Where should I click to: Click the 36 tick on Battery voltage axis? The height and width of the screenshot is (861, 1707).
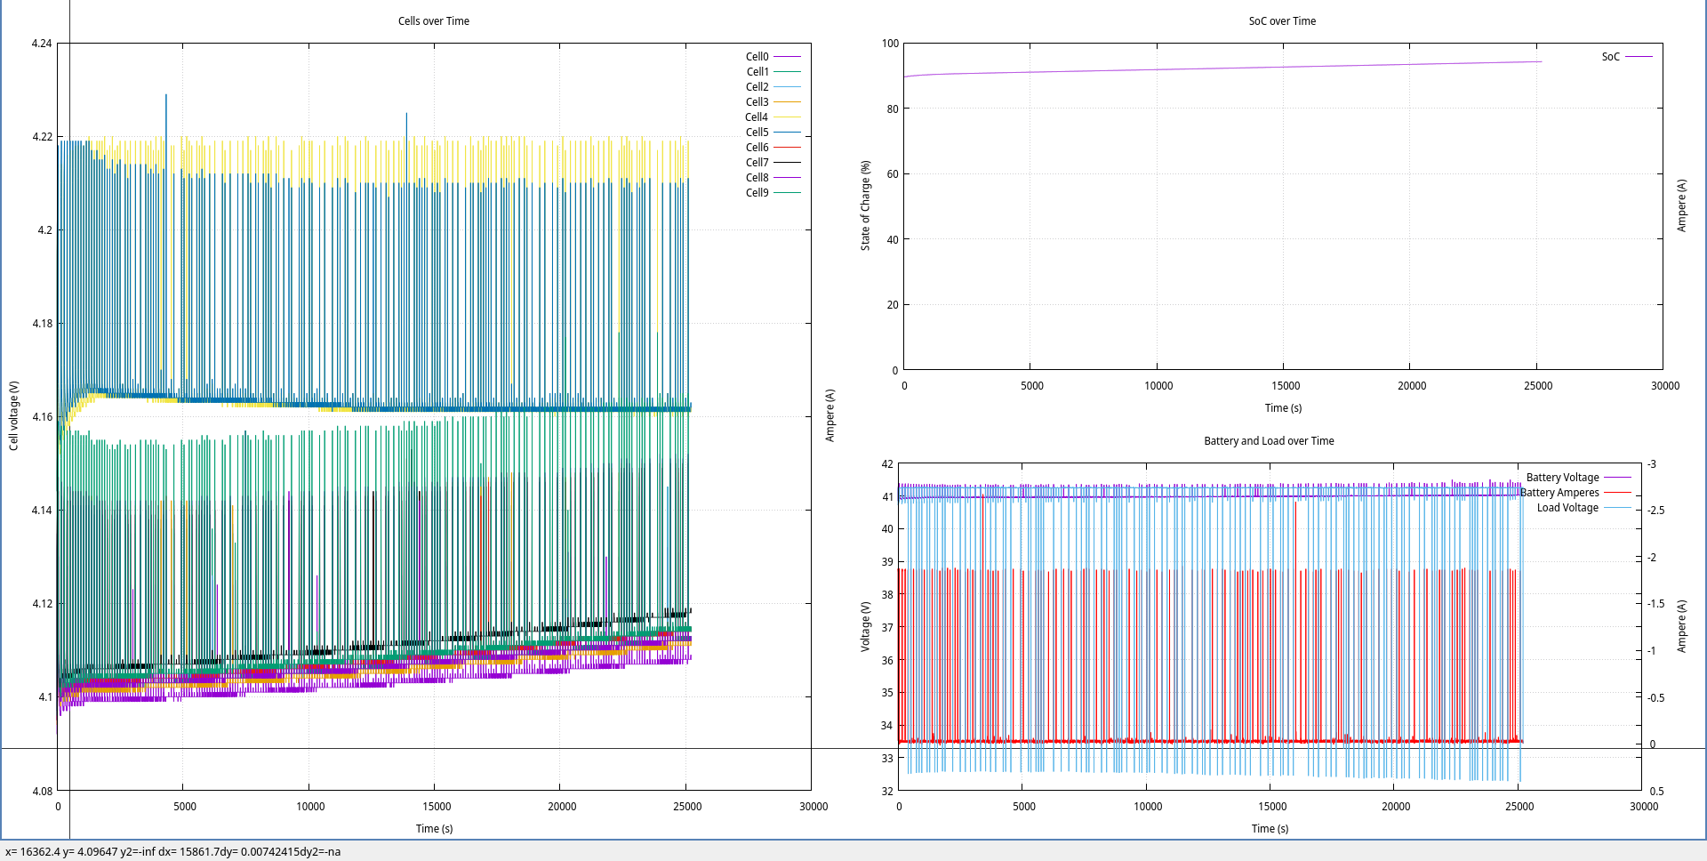[887, 661]
